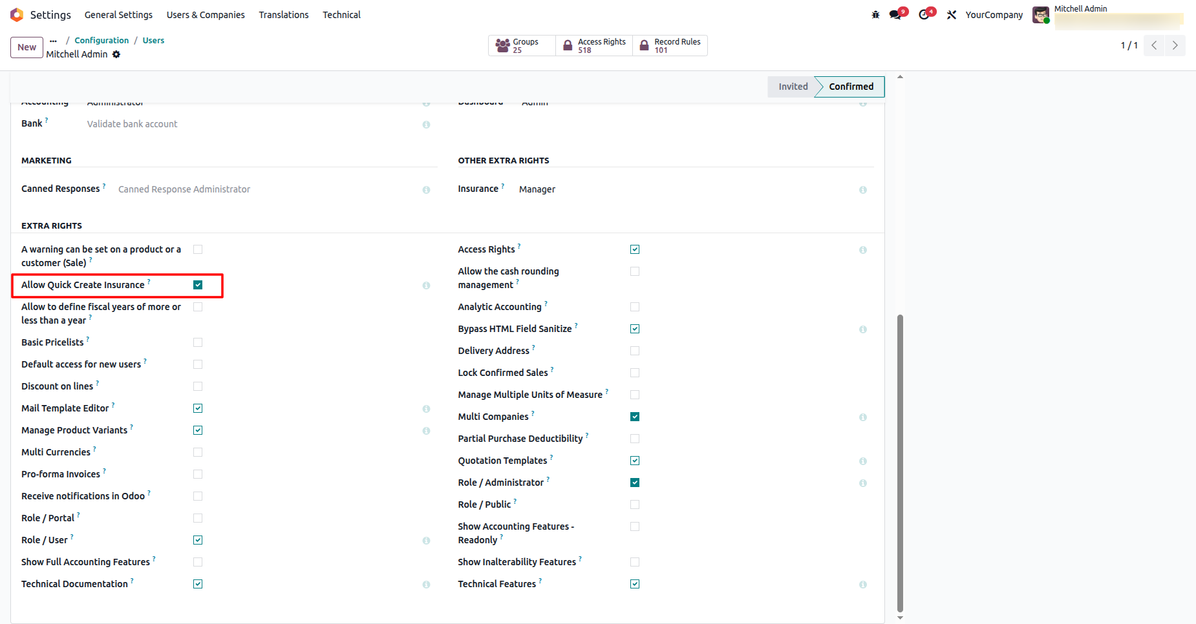Open the Access Rights stat button
Screen dimensions: 1196x624
point(594,46)
